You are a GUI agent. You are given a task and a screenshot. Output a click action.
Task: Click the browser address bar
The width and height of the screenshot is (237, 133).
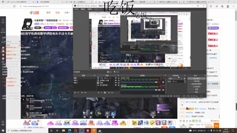pyautogui.click(x=45, y=6)
